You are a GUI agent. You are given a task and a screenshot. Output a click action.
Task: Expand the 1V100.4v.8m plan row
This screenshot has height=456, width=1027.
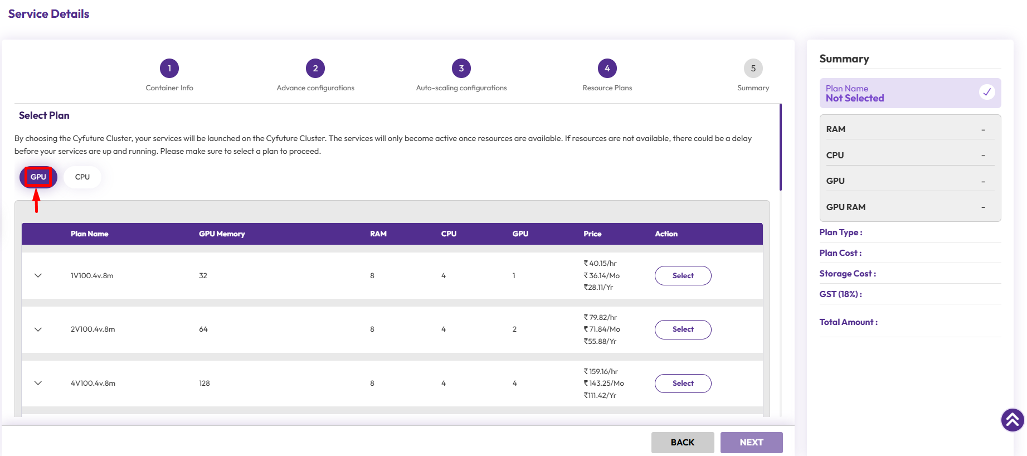(38, 275)
